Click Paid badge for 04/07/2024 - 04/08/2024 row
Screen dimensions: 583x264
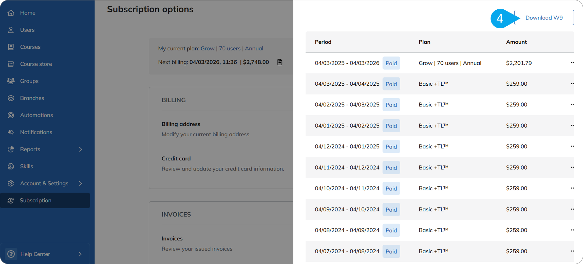click(391, 251)
